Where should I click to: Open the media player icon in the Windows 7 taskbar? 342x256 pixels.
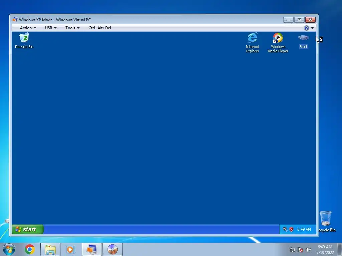70,249
